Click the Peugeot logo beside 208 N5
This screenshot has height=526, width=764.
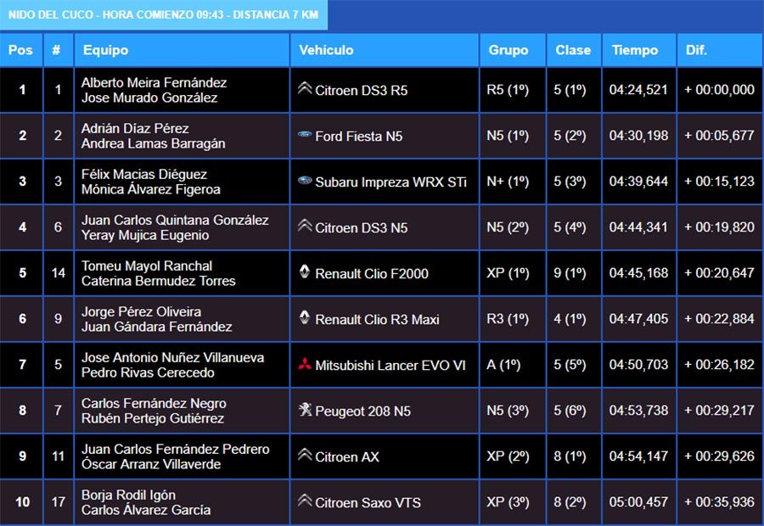[x=305, y=411]
